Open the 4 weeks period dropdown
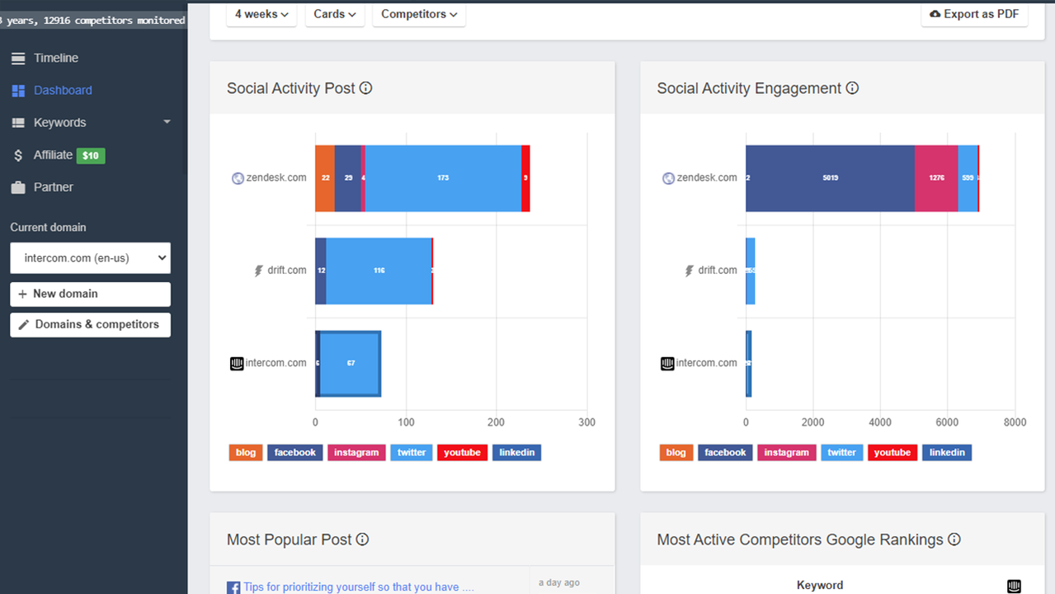The width and height of the screenshot is (1055, 594). pyautogui.click(x=261, y=14)
